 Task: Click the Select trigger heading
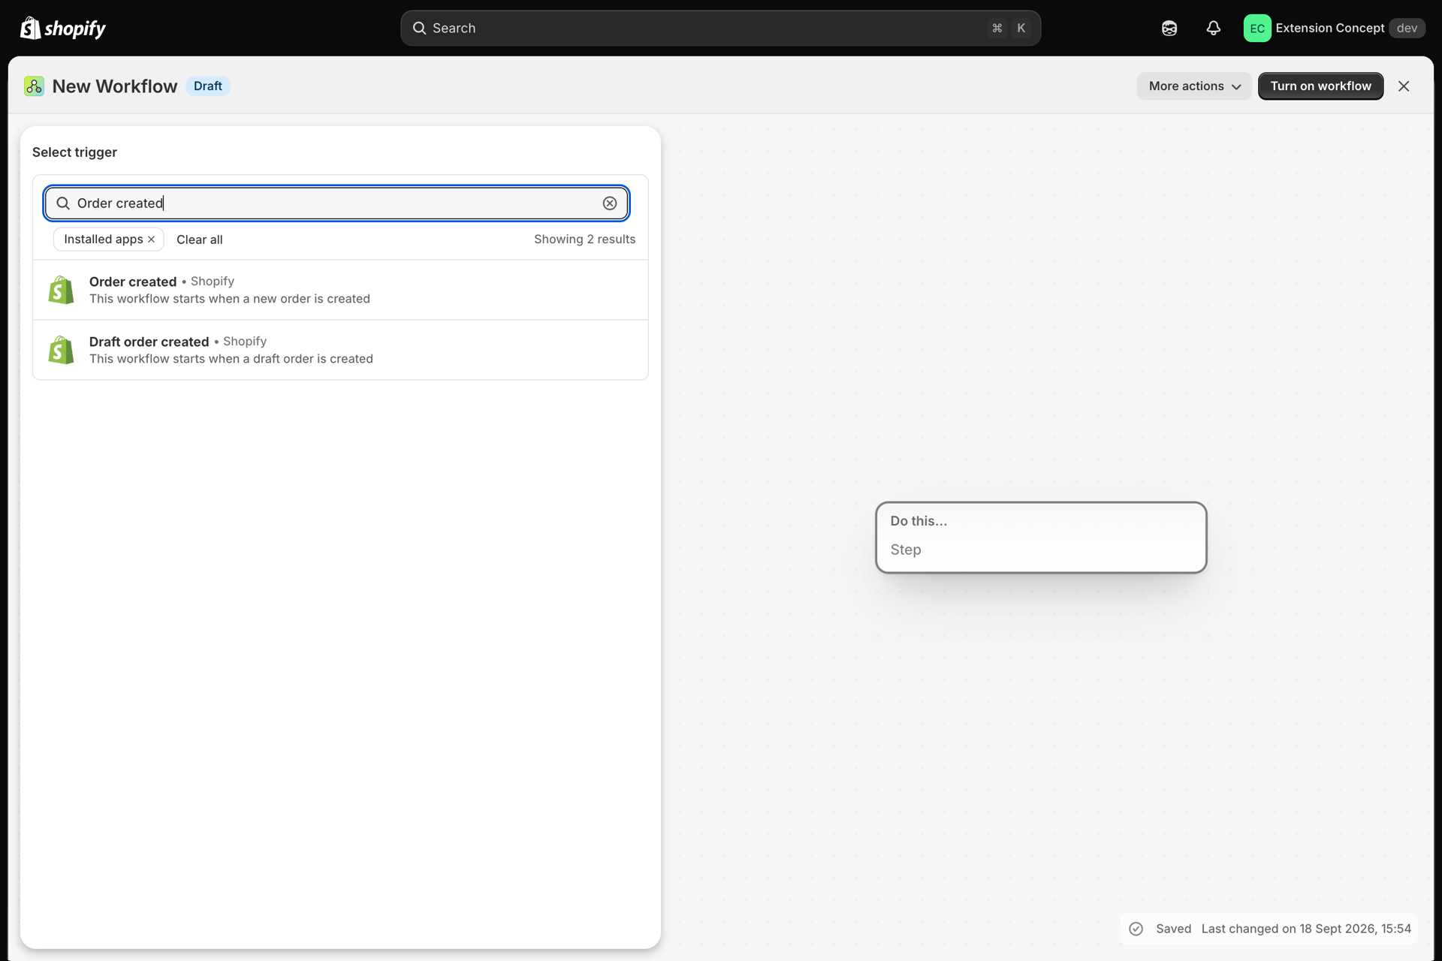click(74, 152)
